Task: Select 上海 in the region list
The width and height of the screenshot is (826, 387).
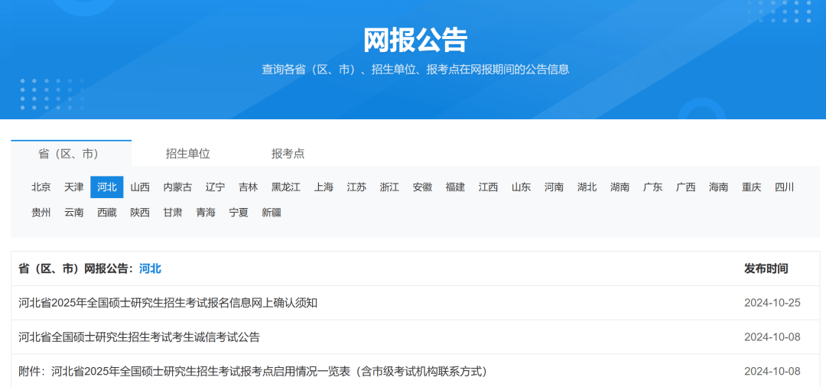Action: click(x=324, y=187)
